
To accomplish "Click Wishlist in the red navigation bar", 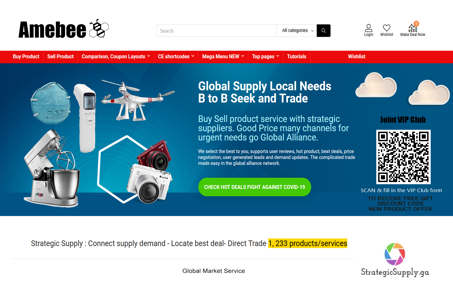I will (356, 57).
